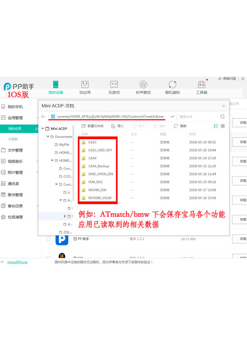The image size is (247, 350).
Task: Click the 导入 button
Action: click(x=117, y=126)
